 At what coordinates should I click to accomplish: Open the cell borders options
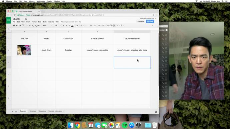point(81,26)
